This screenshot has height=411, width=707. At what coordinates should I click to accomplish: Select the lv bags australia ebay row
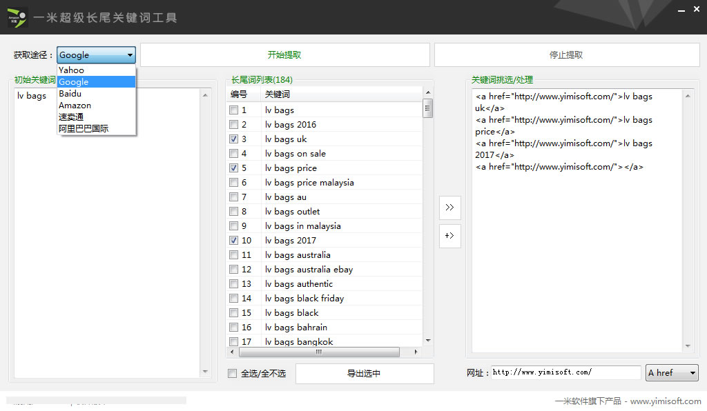tap(325, 269)
